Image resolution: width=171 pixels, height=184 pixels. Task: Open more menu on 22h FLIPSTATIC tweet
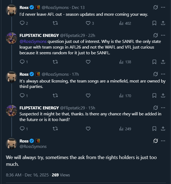(x=163, y=35)
